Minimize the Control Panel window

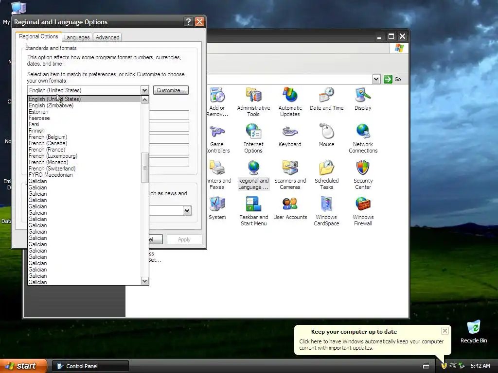379,36
